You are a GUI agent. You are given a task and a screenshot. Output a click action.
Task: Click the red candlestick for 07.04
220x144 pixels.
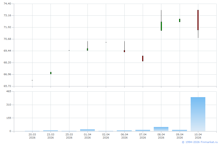pos(143,58)
